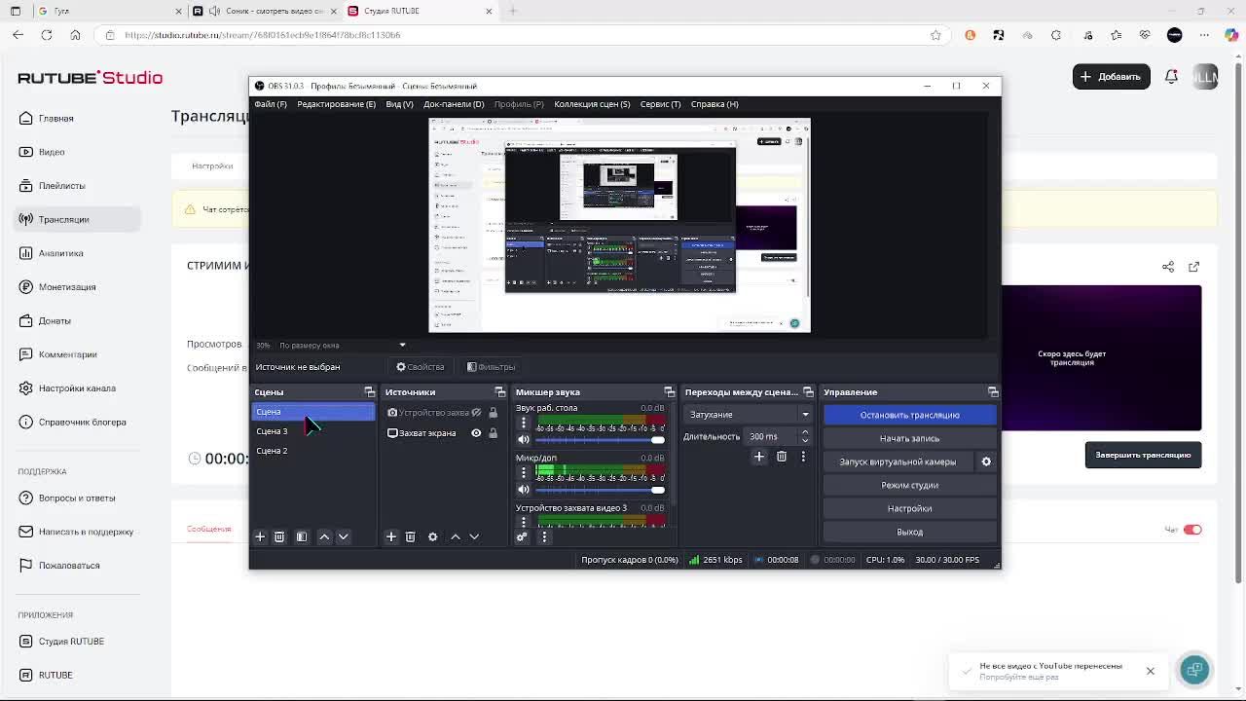The width and height of the screenshot is (1246, 701).
Task: Mute the Микр/доп channel
Action: pyautogui.click(x=524, y=489)
